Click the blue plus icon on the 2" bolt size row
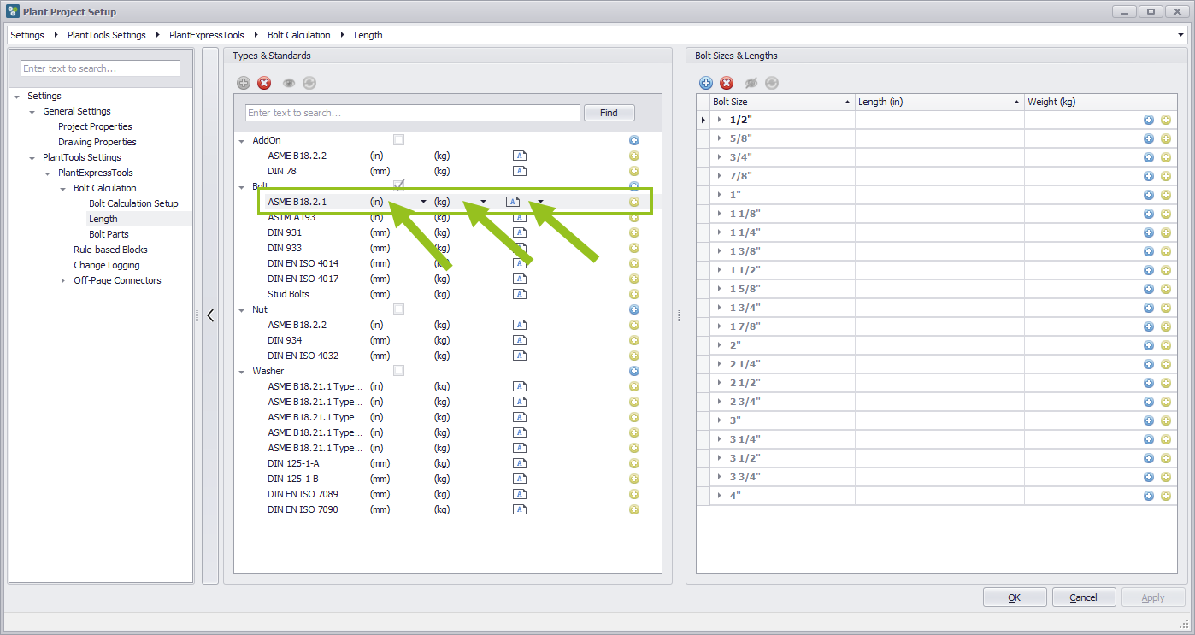The height and width of the screenshot is (635, 1195). 1149,345
